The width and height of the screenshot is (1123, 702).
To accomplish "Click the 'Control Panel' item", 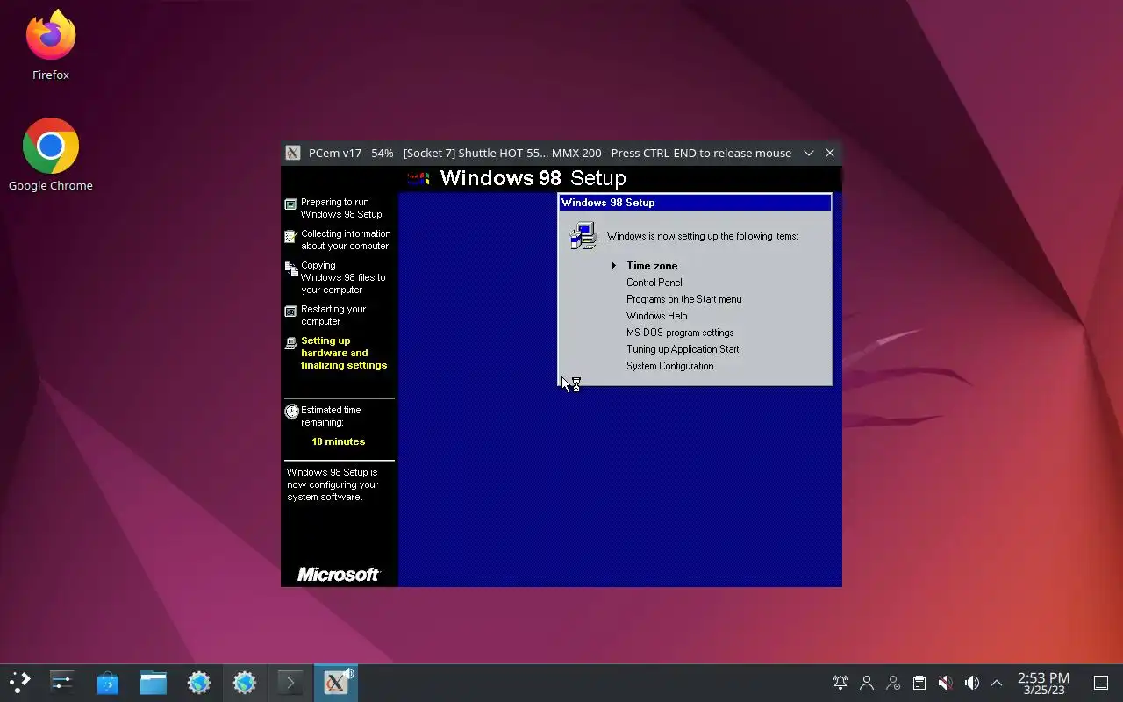I will [654, 283].
